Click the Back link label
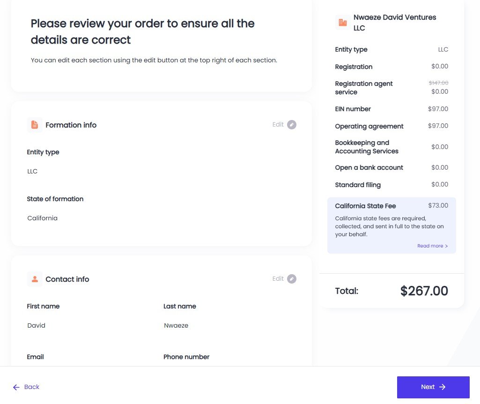The image size is (480, 404). point(32,387)
